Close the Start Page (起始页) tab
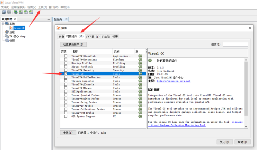 [66, 19]
